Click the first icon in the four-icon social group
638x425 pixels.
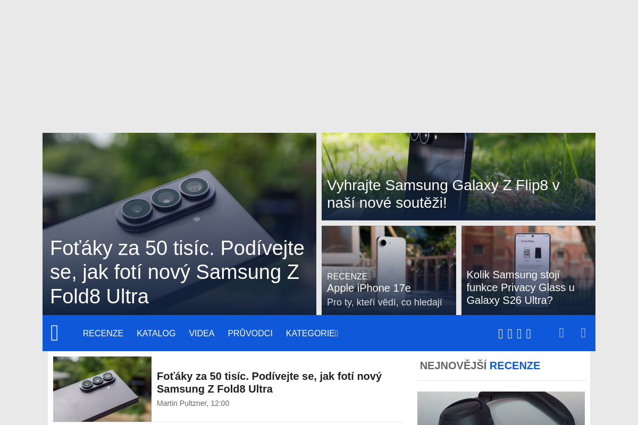click(500, 334)
